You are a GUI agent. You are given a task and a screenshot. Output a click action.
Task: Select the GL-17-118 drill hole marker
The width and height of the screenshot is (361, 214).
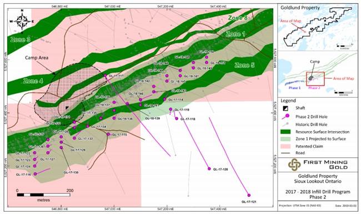click(x=177, y=118)
